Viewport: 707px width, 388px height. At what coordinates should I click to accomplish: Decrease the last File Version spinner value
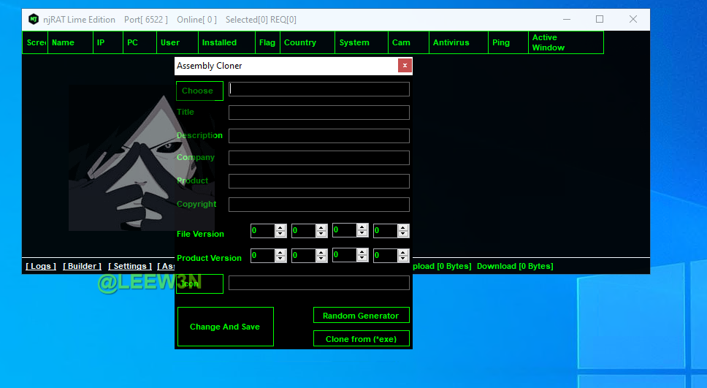coord(403,235)
